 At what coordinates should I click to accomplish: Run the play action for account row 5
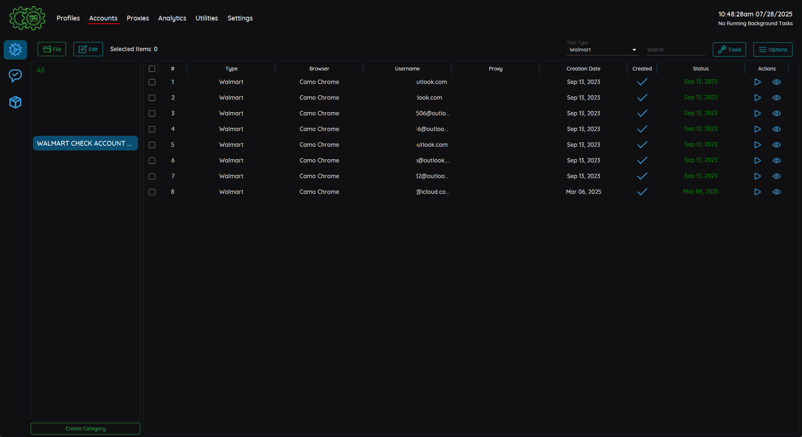point(757,145)
